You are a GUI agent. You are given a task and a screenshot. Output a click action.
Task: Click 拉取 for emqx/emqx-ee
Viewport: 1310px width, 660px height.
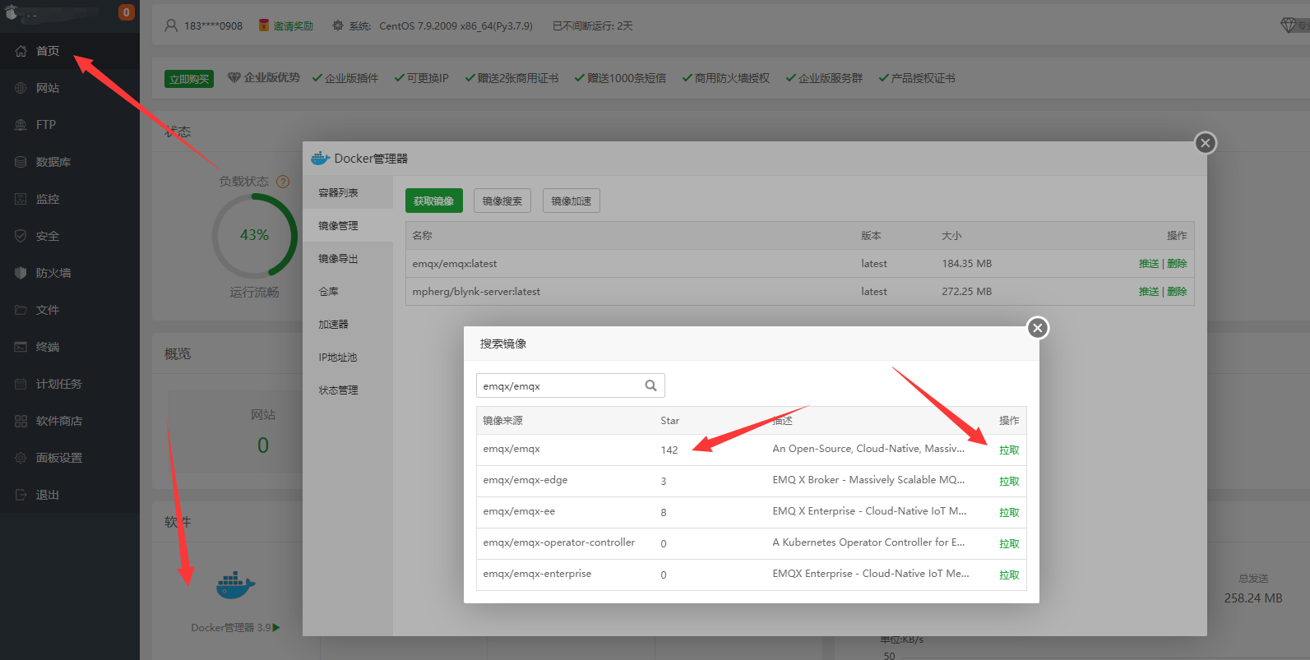click(1009, 513)
